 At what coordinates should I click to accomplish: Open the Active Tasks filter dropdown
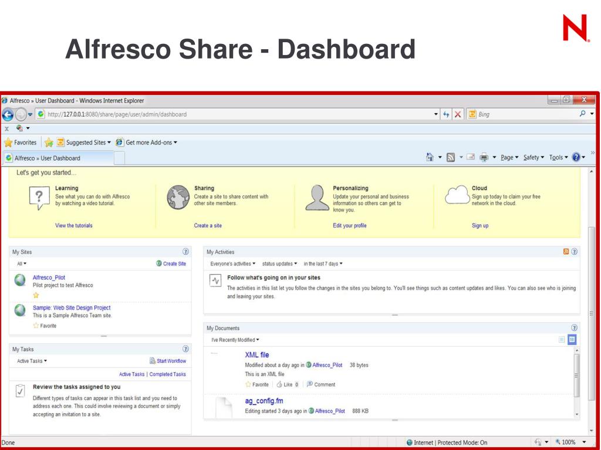tap(32, 361)
